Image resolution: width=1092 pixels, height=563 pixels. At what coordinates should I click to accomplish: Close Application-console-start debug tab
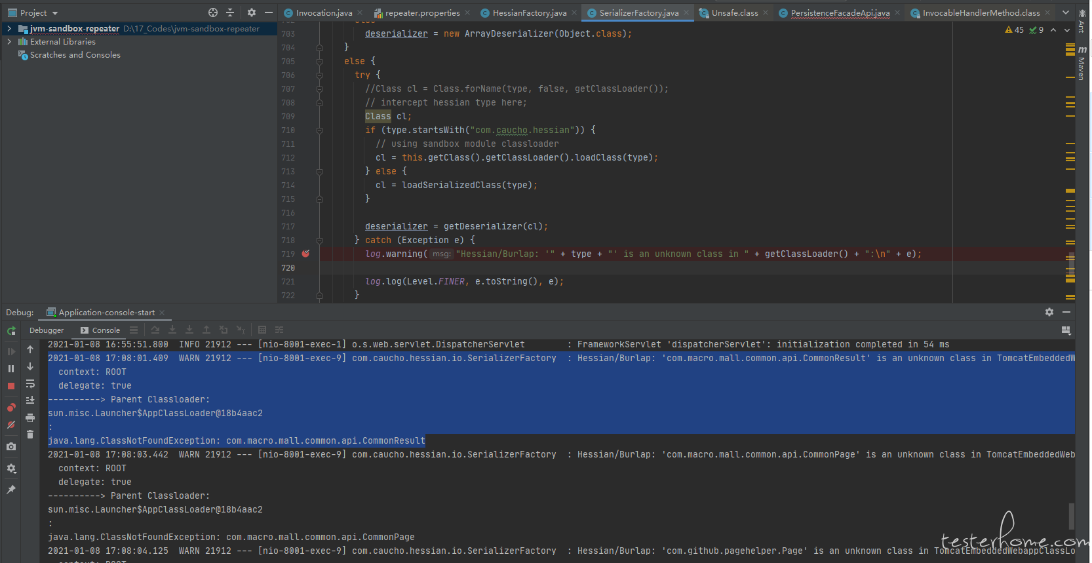(x=162, y=313)
